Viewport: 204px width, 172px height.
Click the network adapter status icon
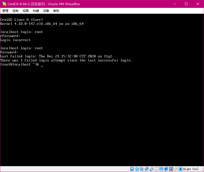(x=147, y=169)
